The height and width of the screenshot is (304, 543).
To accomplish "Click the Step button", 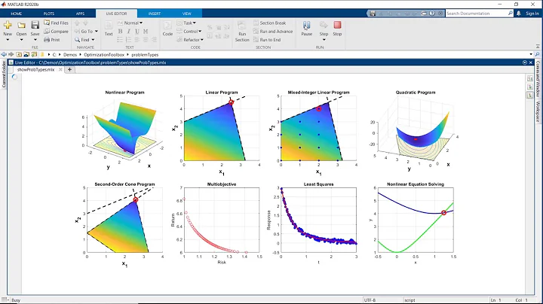I will pos(324,30).
